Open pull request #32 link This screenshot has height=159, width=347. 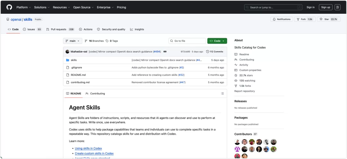(181, 75)
